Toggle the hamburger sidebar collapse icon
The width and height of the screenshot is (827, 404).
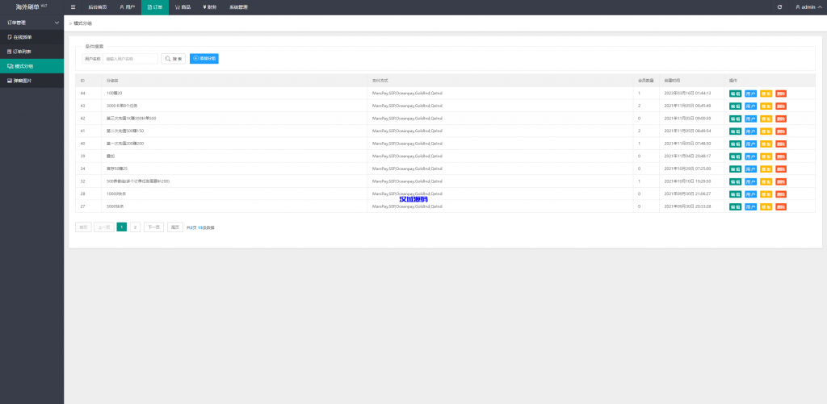[73, 6]
